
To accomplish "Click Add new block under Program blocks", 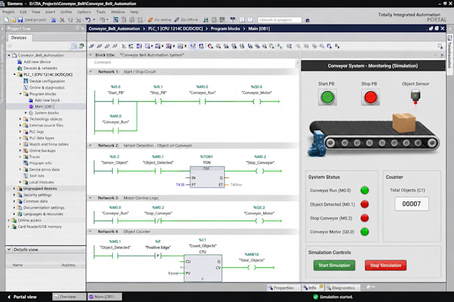I will (44, 100).
